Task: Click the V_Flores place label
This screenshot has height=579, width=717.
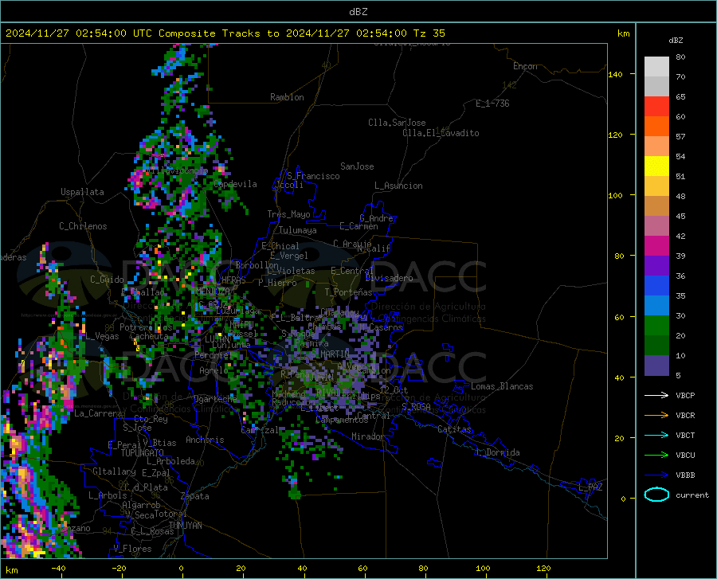Action: [x=132, y=549]
